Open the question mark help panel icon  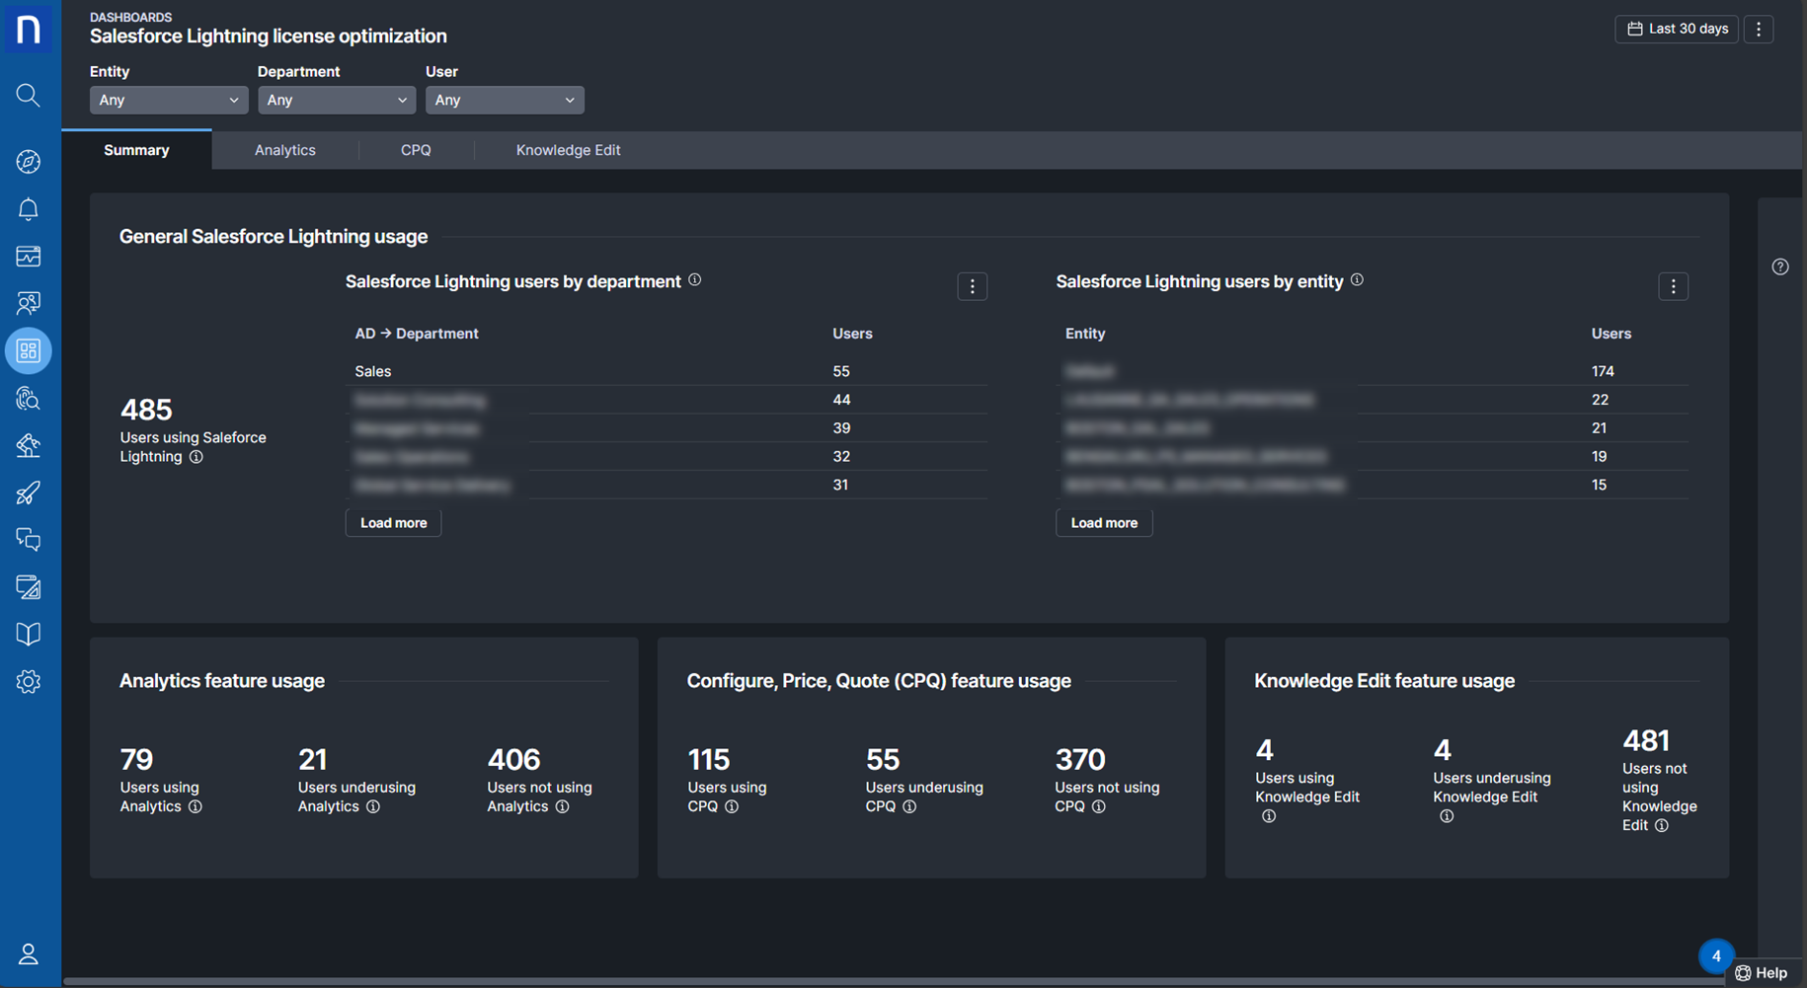[x=1780, y=266]
